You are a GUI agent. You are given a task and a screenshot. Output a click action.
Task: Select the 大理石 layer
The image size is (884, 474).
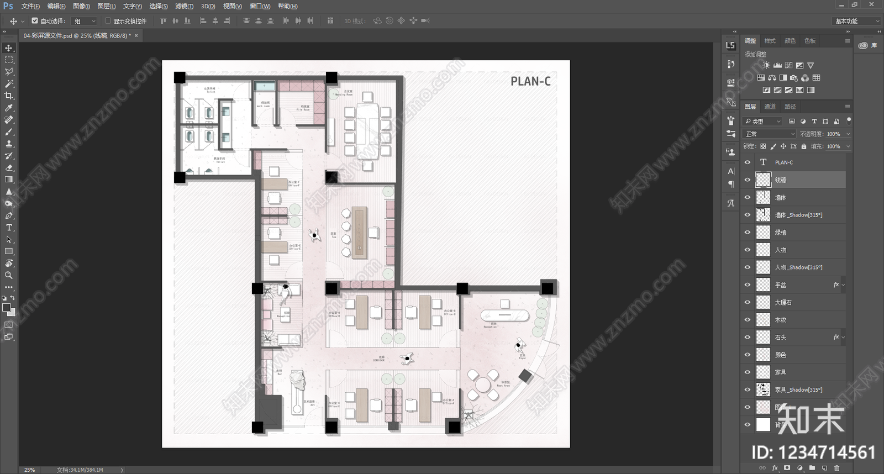[x=793, y=302]
